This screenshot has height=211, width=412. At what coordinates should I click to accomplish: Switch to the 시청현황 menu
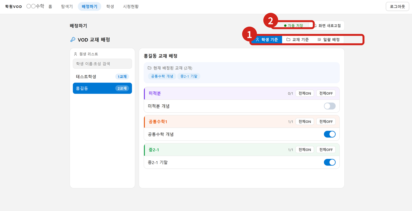(131, 7)
